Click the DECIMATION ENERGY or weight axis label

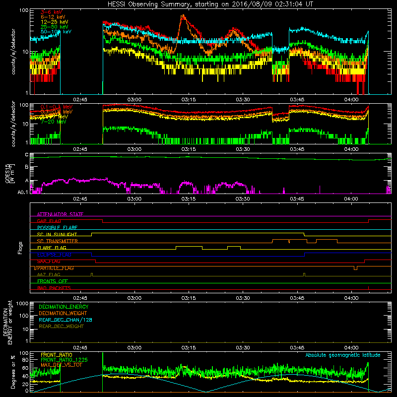[x=7, y=322]
